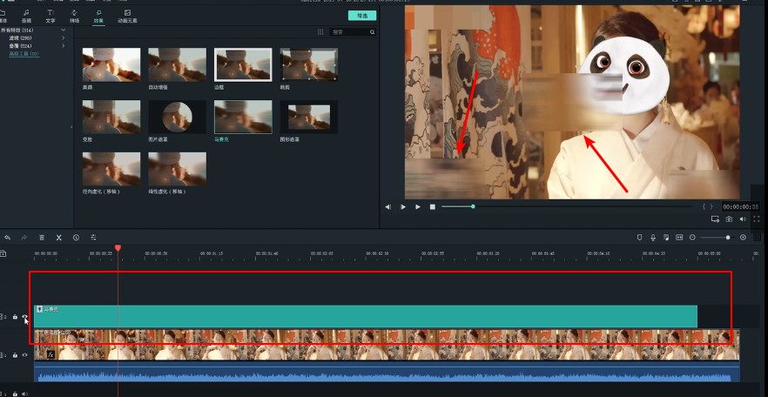This screenshot has width=768, height=397.
Task: Select the 效果 (Effects) tab
Action: [x=98, y=16]
